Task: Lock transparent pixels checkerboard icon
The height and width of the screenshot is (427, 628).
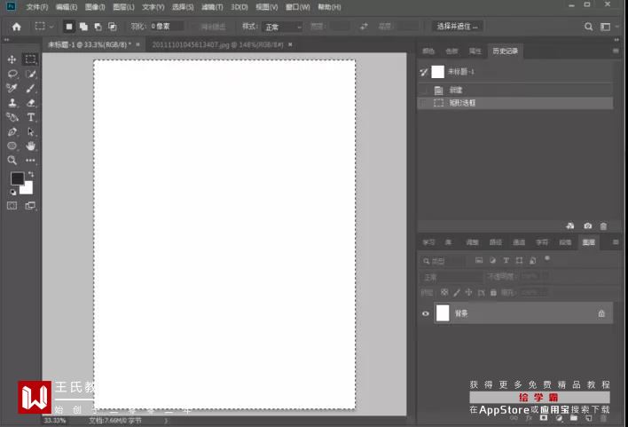Action: coord(444,293)
